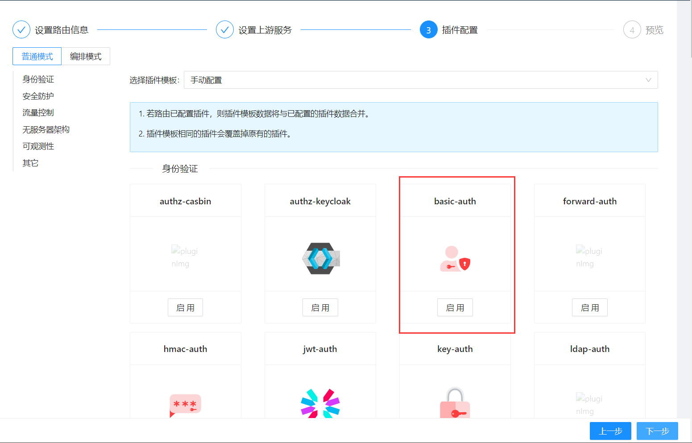The image size is (692, 443).
Task: Click the basic-auth card title
Action: coord(455,201)
